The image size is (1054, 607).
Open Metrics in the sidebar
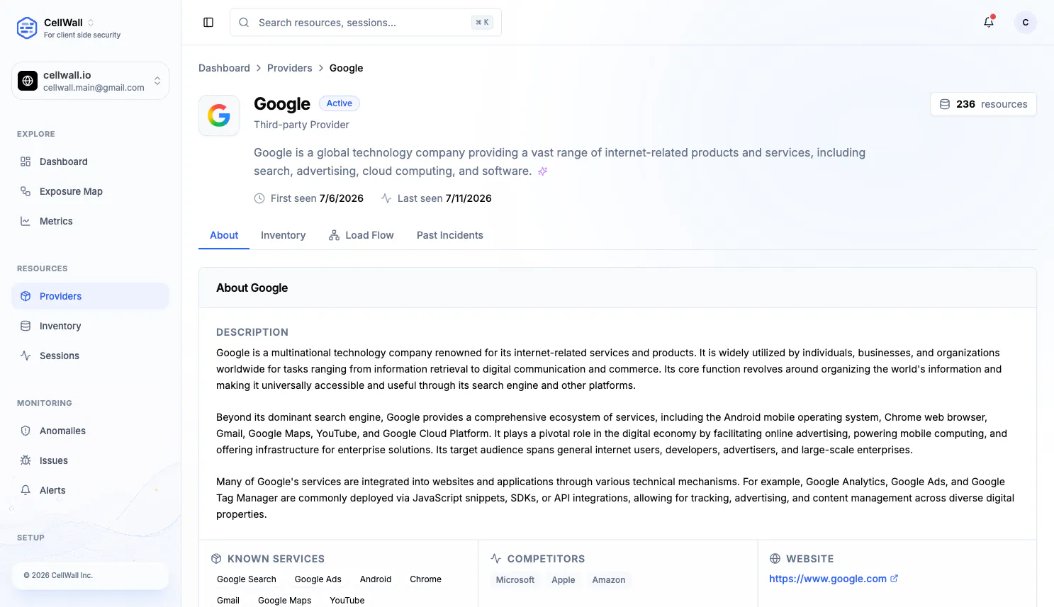pyautogui.click(x=90, y=221)
